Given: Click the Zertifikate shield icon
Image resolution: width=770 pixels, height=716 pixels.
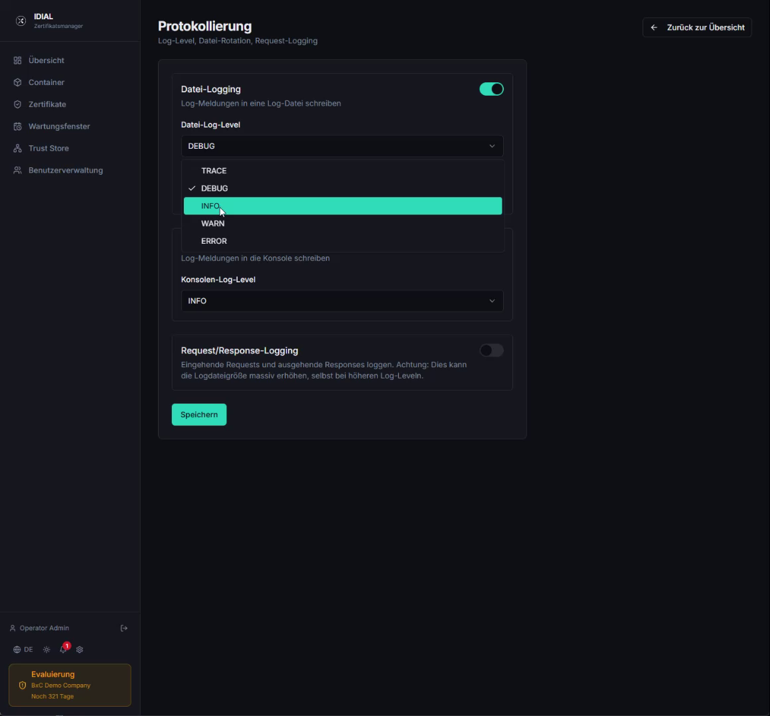Looking at the screenshot, I should (x=18, y=104).
